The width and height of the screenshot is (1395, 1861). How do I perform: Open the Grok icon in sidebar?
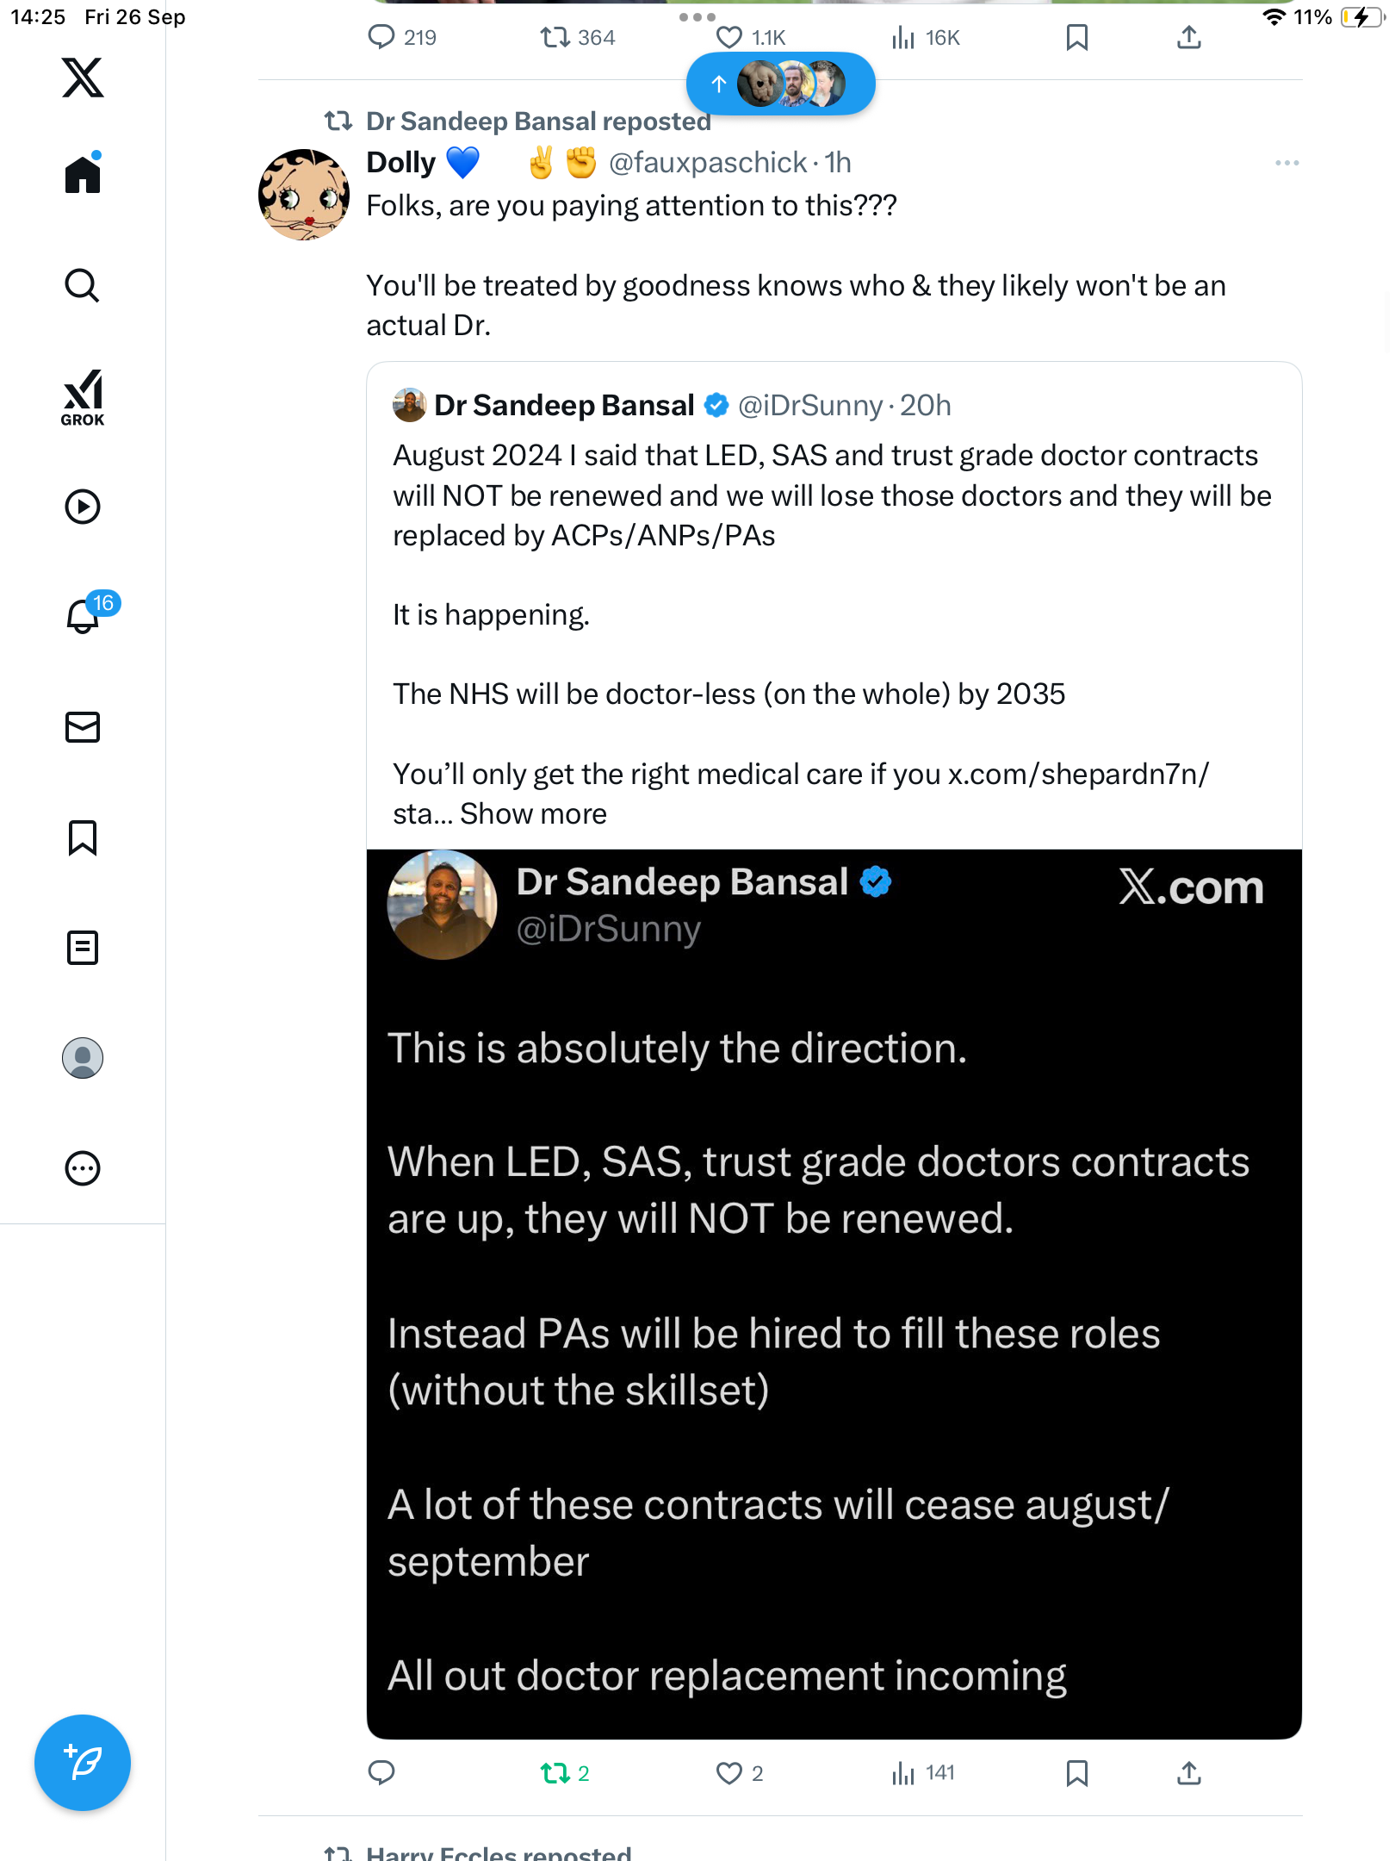point(83,397)
